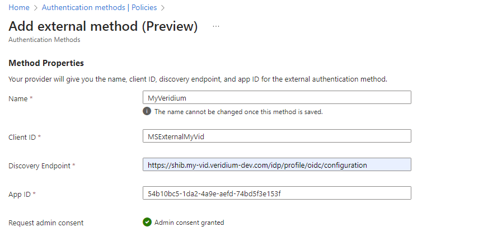Click into the Client ID text box
The image size is (502, 241).
tap(276, 136)
